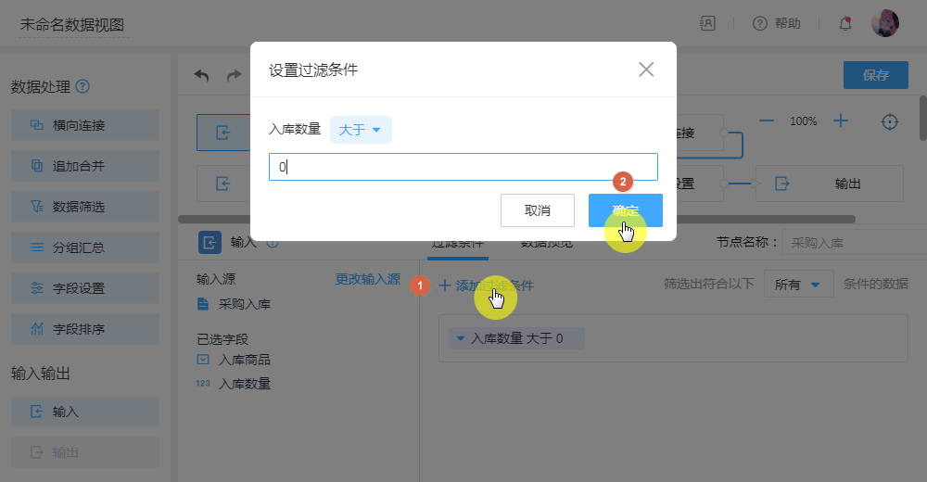The height and width of the screenshot is (482, 927).
Task: Click the user avatar picture
Action: point(884,24)
